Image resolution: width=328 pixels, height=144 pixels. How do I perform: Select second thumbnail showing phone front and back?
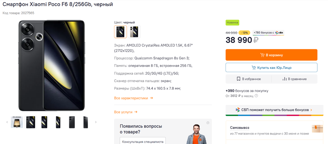pyautogui.click(x=31, y=122)
